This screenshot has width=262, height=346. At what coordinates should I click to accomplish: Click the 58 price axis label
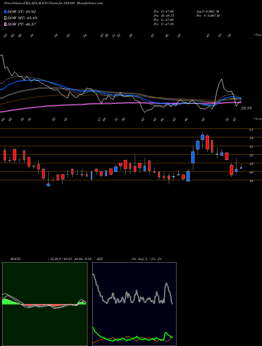coord(251,138)
